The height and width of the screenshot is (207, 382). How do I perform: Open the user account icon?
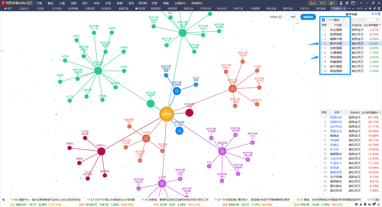[x=341, y=3]
